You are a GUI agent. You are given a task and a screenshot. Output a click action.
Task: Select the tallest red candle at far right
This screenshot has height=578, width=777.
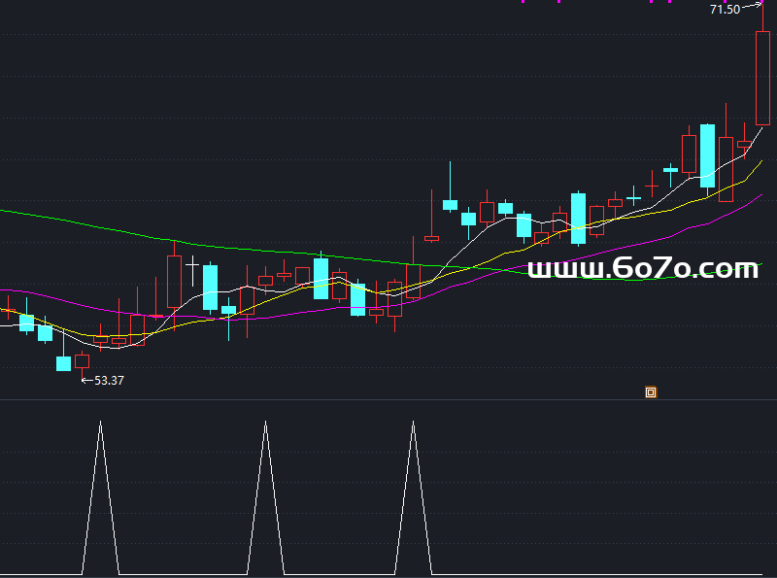[762, 78]
